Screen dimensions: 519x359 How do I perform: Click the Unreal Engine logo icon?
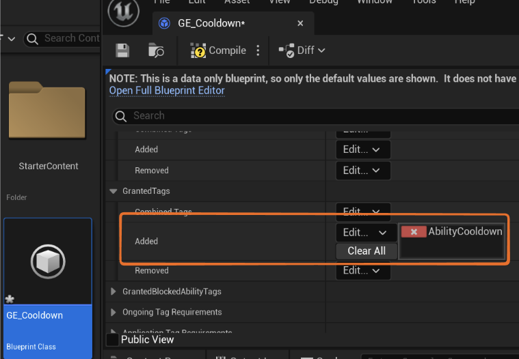pos(124,12)
